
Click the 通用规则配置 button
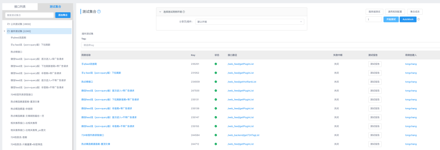pyautogui.click(x=395, y=12)
